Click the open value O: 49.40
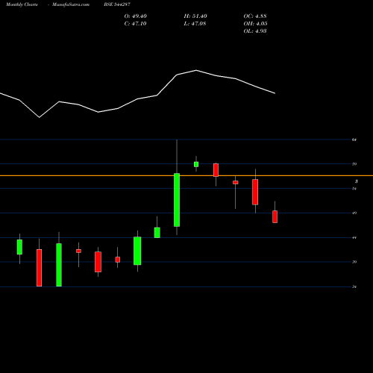Screen dimensions: 373x373 [x=136, y=16]
